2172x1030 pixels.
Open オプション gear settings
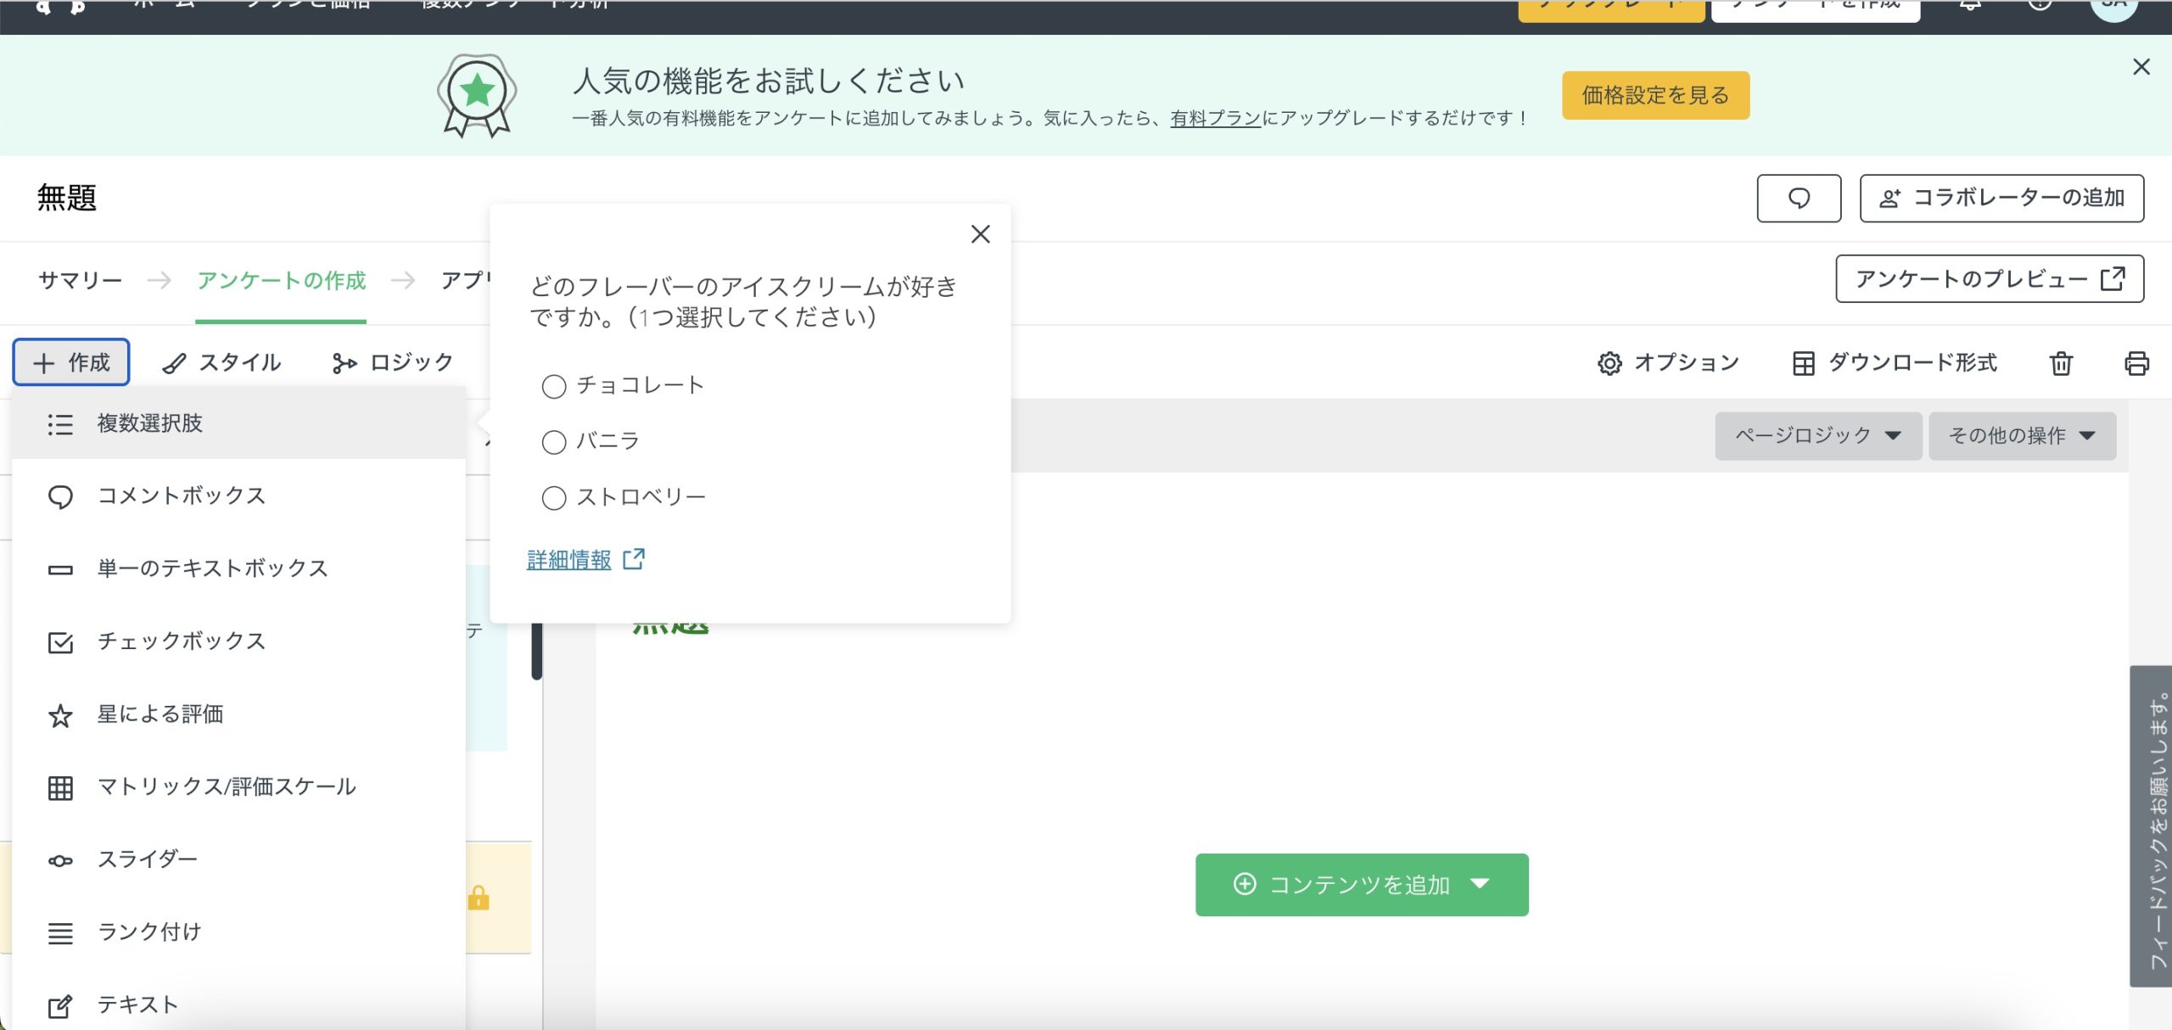pos(1668,363)
